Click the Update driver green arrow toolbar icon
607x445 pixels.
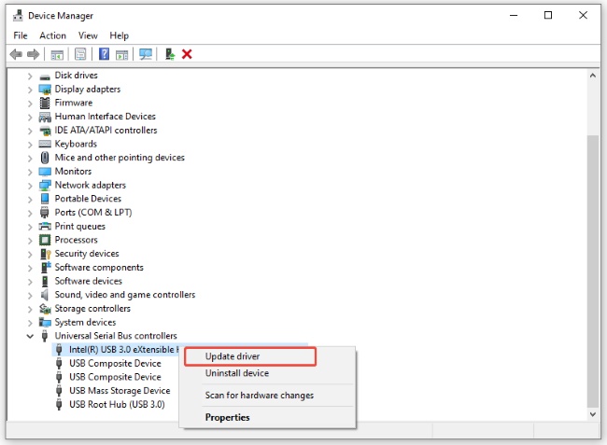[x=170, y=54]
